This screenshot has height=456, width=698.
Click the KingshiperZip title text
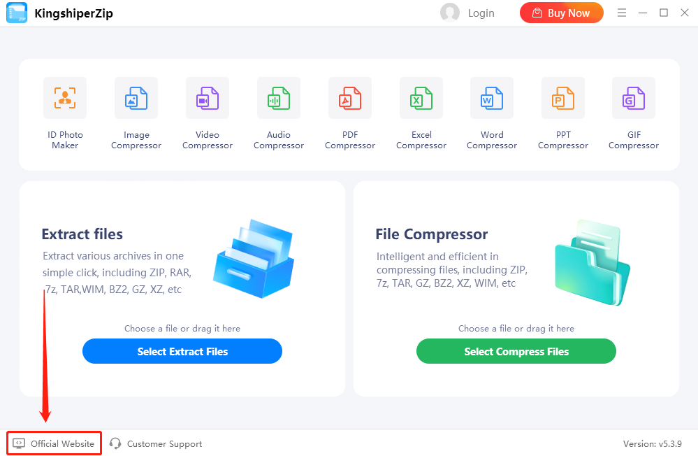pos(74,13)
